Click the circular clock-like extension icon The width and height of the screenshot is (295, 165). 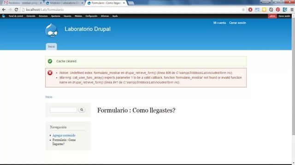click(271, 10)
